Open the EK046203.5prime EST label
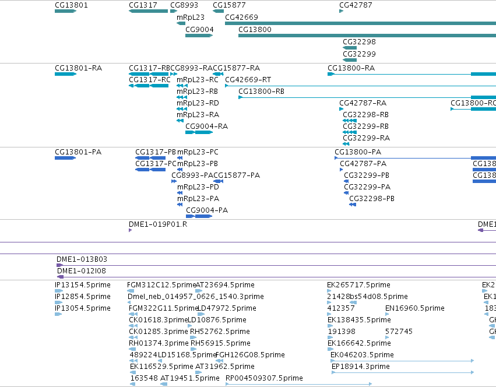Screen dimensions: 496x387 362,355
